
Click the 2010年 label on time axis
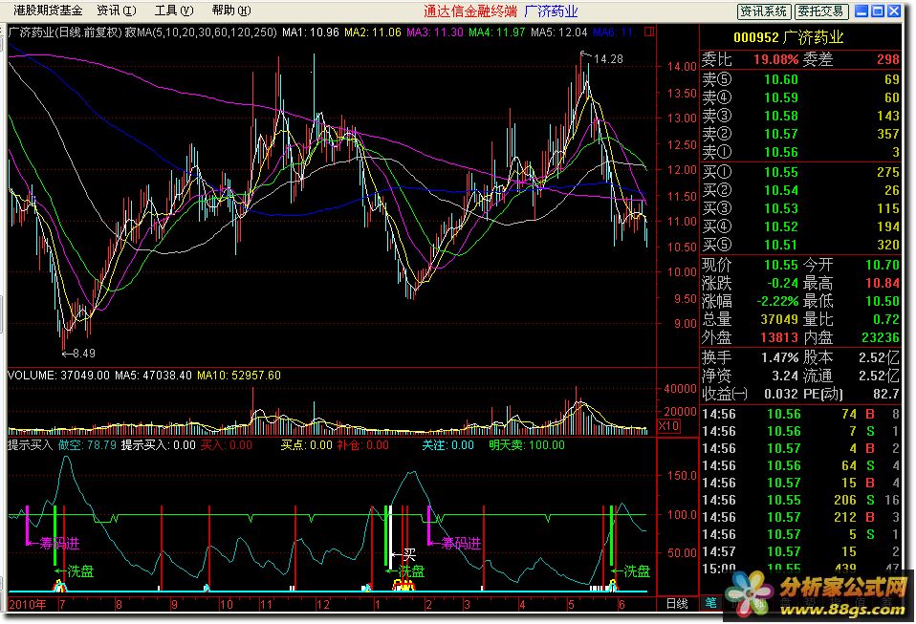pyautogui.click(x=28, y=605)
